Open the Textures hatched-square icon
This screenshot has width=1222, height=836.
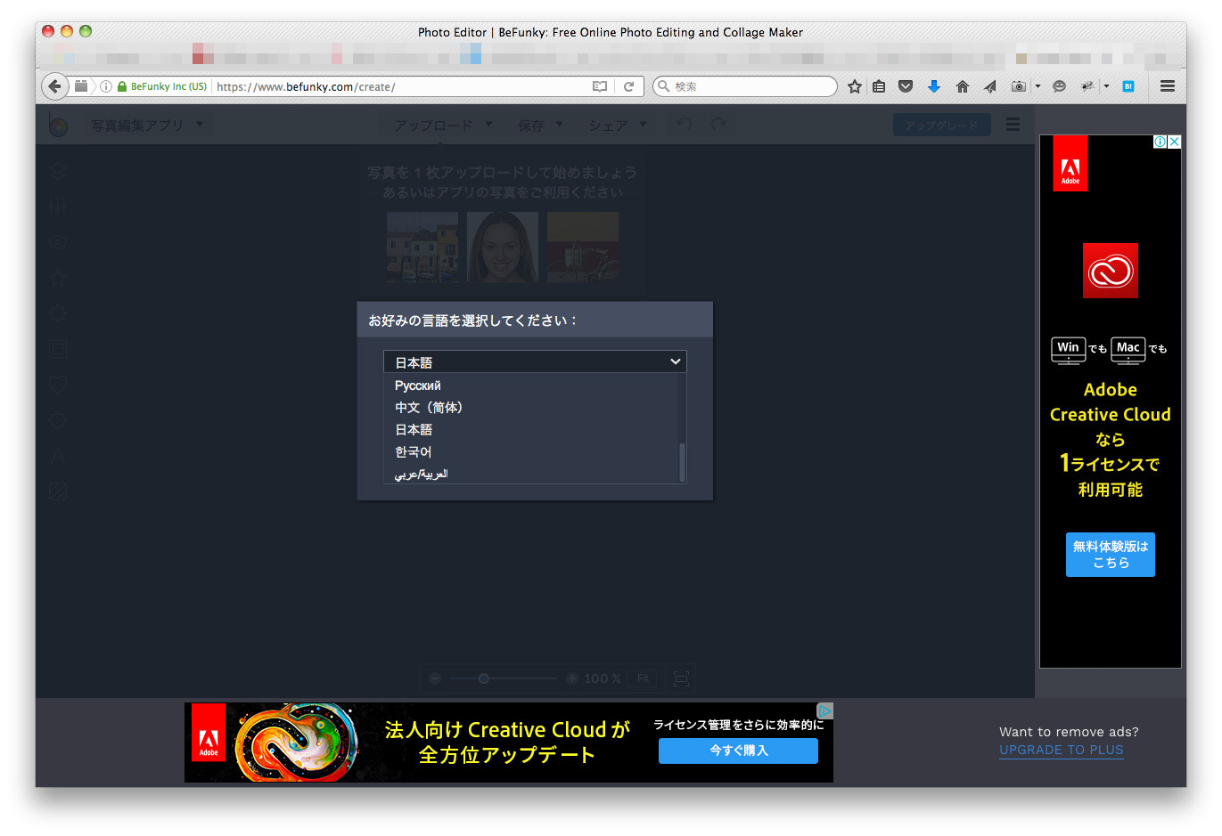pyautogui.click(x=58, y=491)
